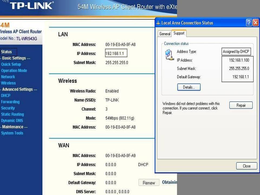View System Tools options
Viewport: 260px width, 195px height.
click(12, 133)
